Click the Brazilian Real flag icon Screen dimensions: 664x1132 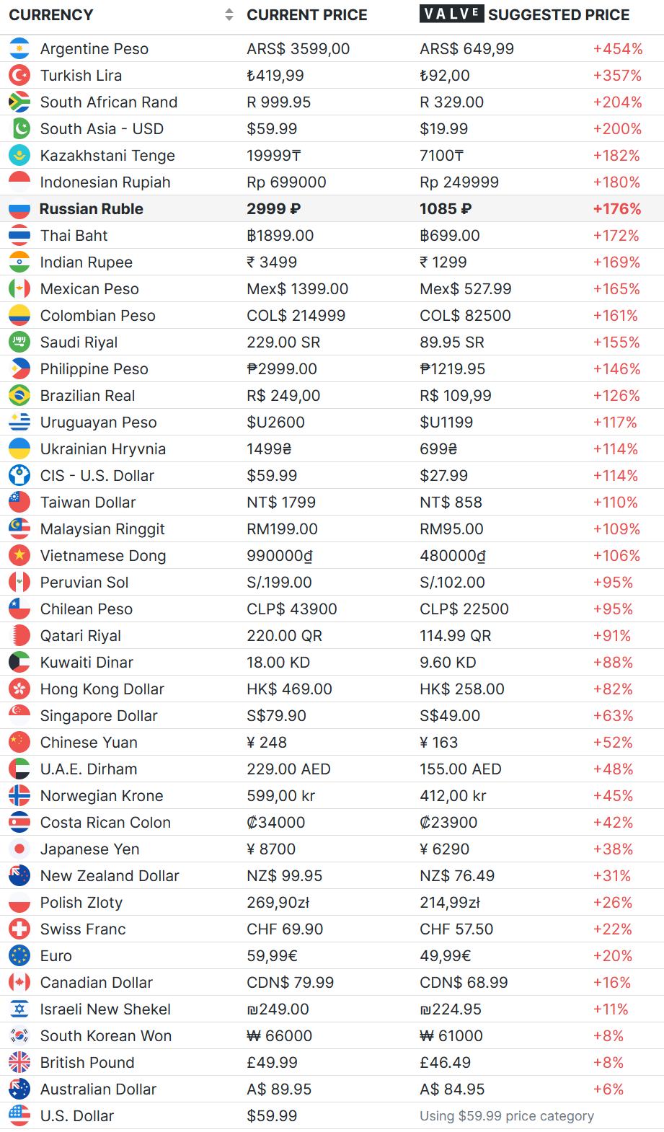(x=19, y=395)
